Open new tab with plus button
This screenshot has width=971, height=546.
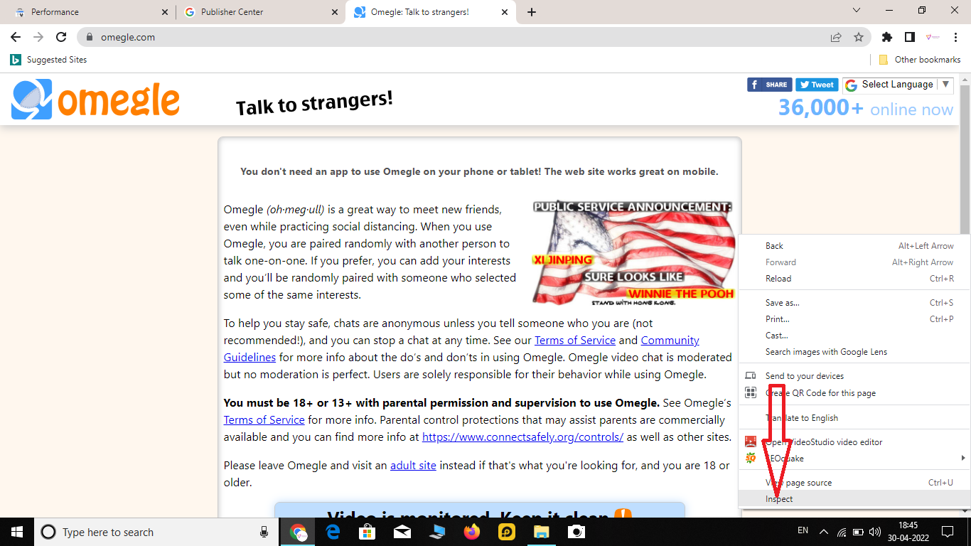pyautogui.click(x=532, y=12)
